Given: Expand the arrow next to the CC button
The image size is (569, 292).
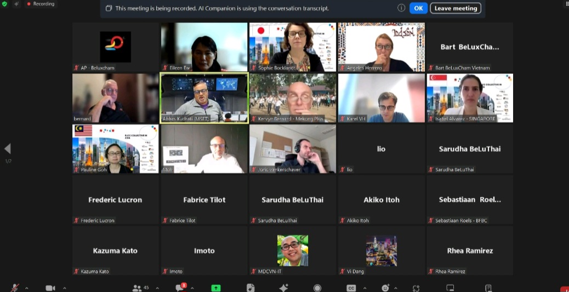Looking at the screenshot, I should (x=365, y=288).
